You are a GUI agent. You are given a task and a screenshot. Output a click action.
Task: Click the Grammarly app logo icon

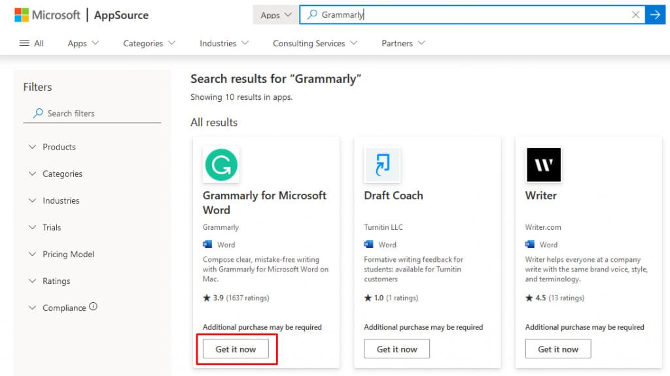220,164
